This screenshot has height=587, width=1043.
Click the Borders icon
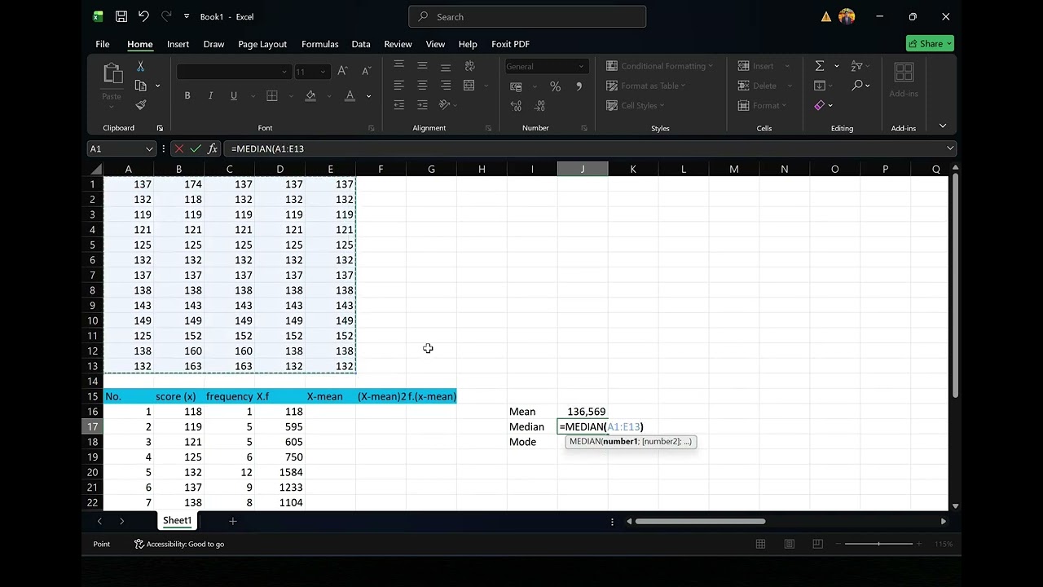(272, 96)
